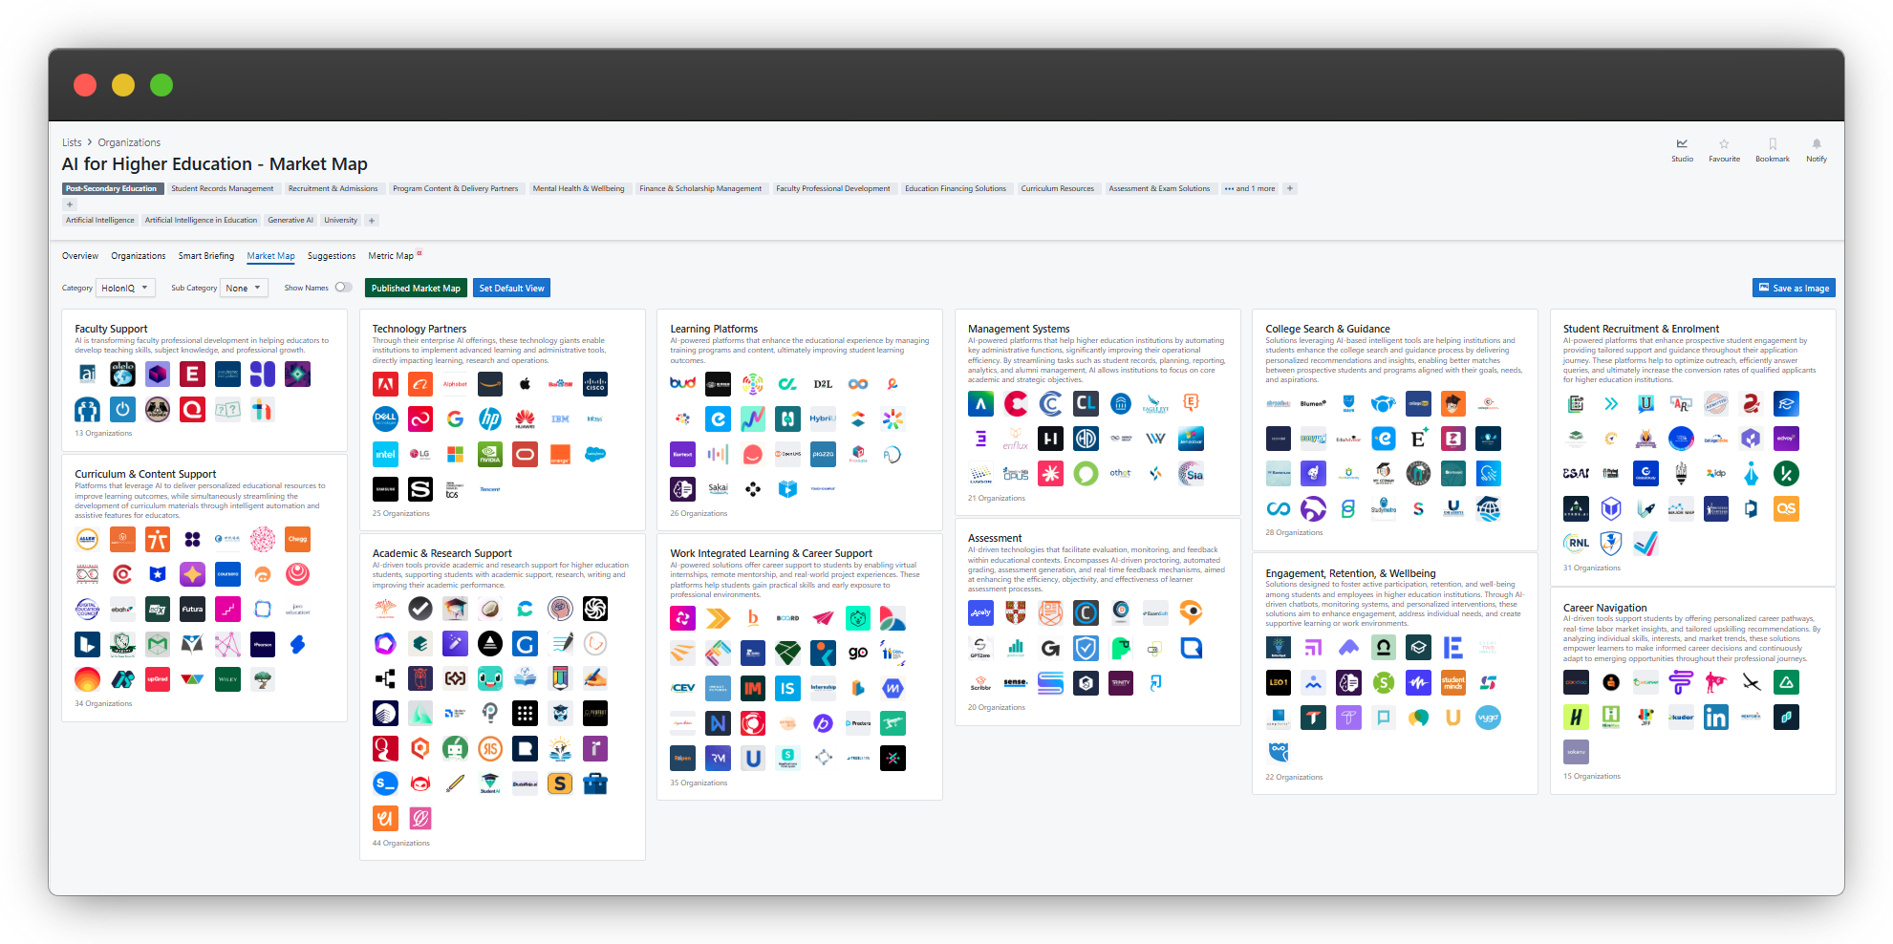Click the Set Default View button

(511, 289)
